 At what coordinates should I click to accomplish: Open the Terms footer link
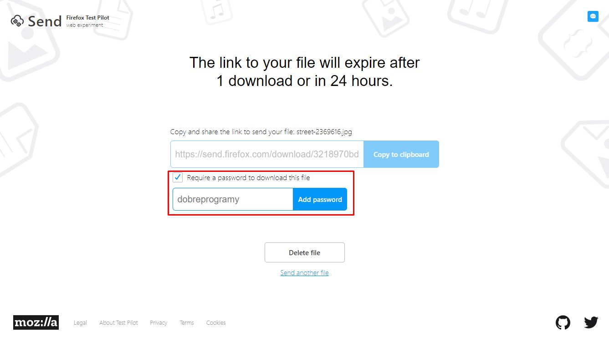[187, 323]
